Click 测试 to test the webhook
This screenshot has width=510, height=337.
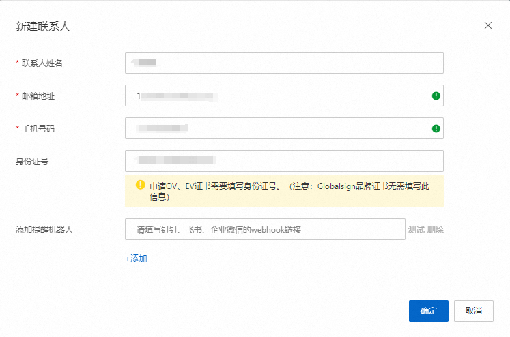pos(416,230)
